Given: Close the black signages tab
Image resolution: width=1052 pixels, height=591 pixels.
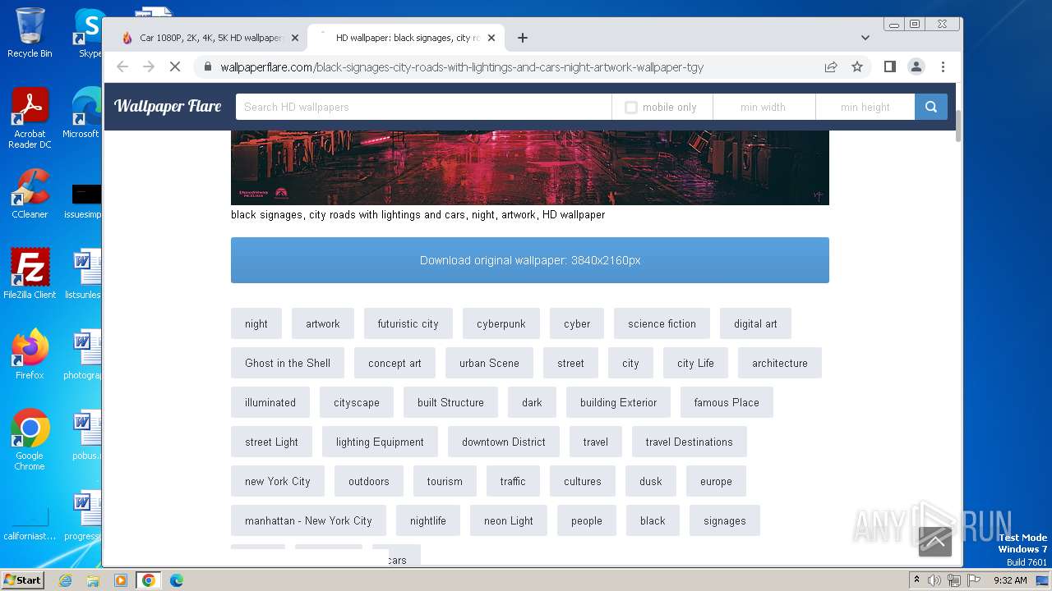Looking at the screenshot, I should coord(491,38).
